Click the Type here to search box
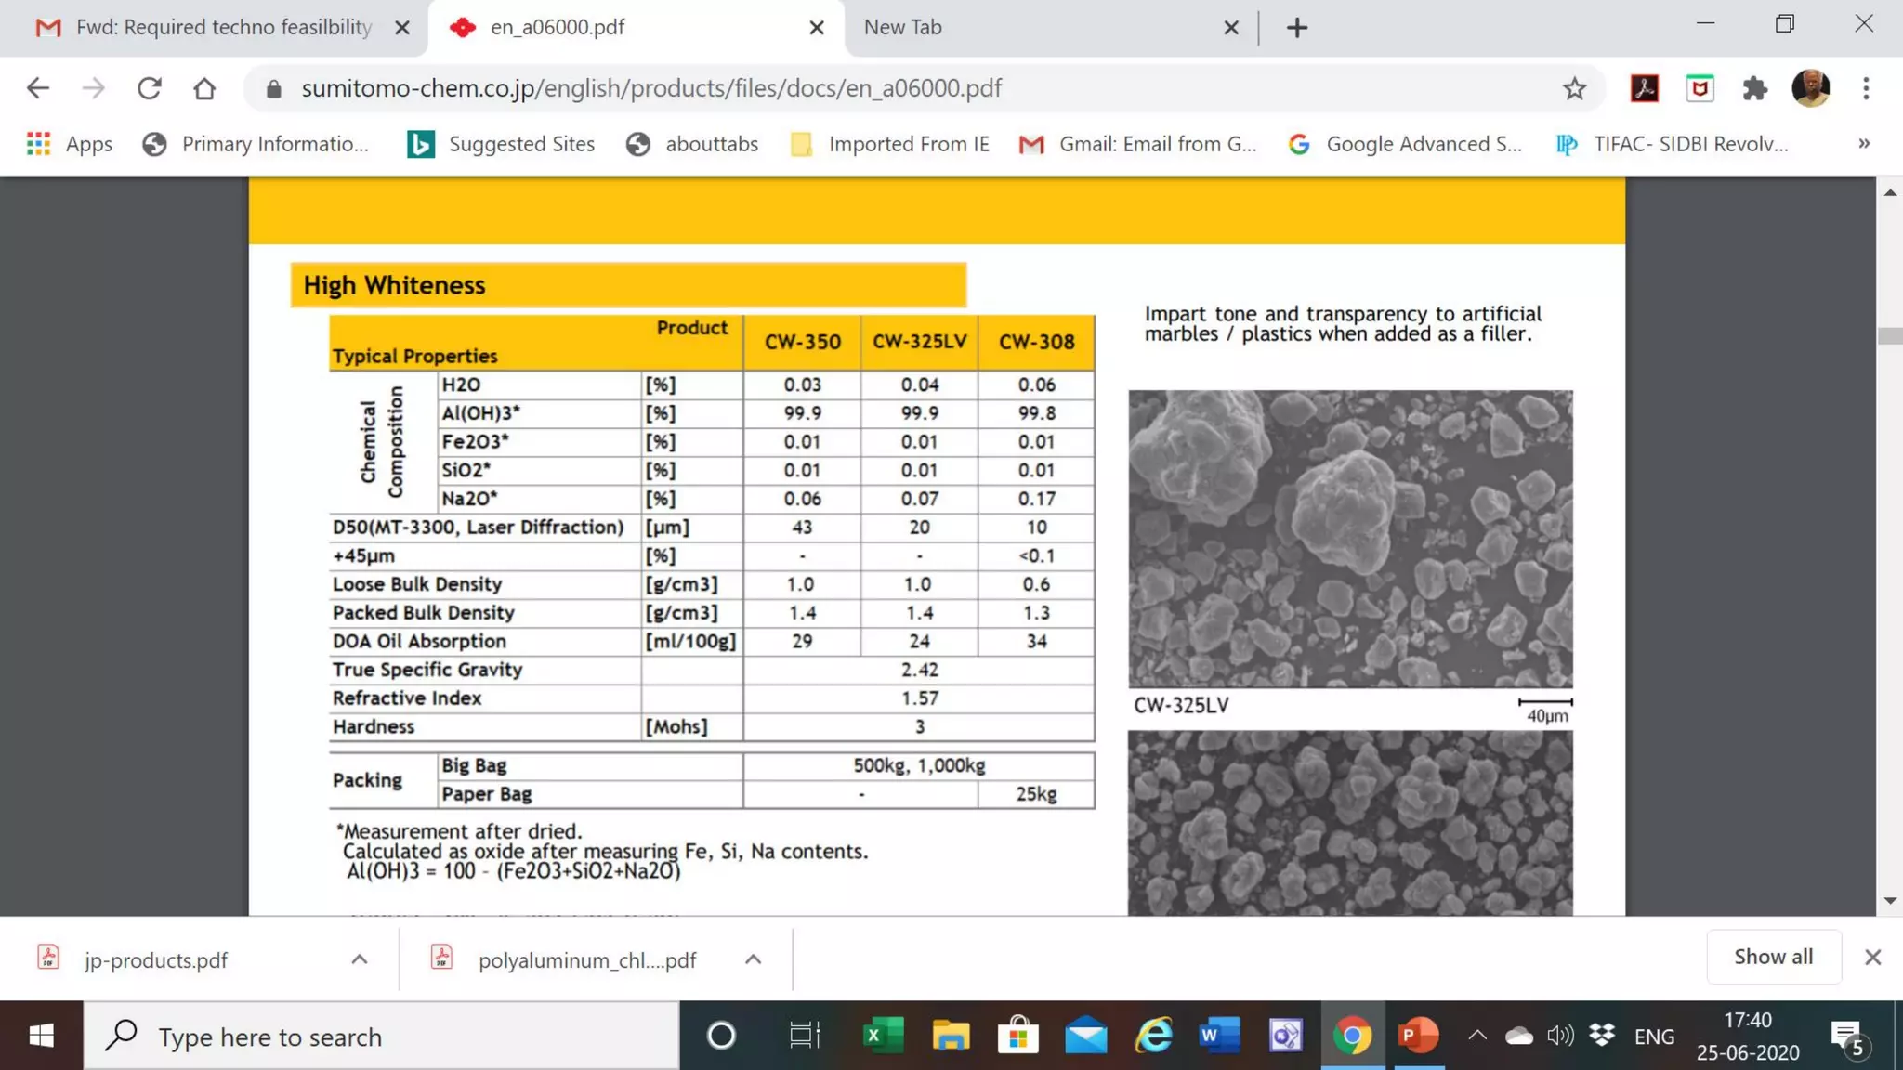Image resolution: width=1903 pixels, height=1070 pixels. point(382,1036)
